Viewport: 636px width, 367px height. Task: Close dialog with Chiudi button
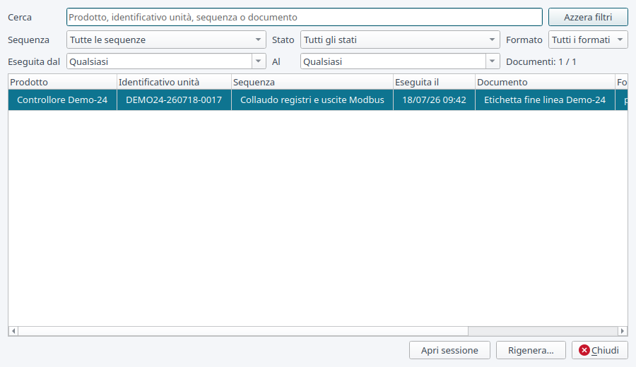[599, 350]
